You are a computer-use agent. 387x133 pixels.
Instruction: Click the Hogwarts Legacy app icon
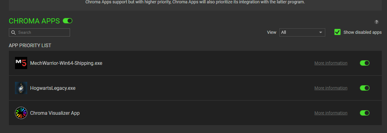coord(21,88)
